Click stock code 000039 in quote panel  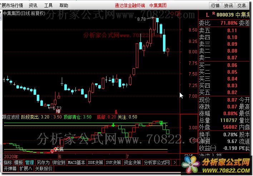coord(225,15)
